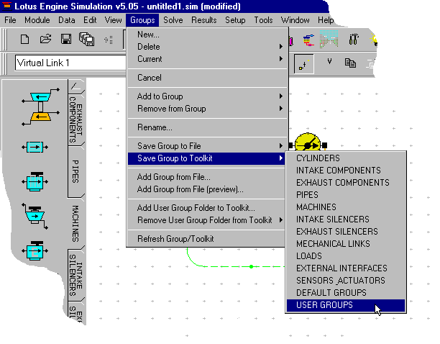Click the tools sliders icon in toolbar

coord(354,40)
